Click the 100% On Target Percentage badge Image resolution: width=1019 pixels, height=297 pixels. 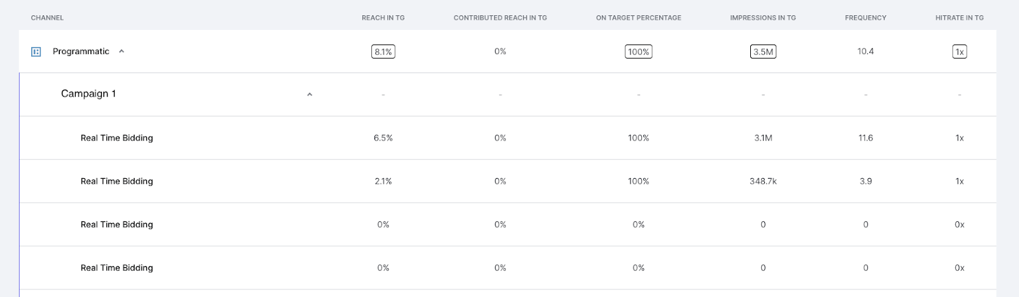pyautogui.click(x=639, y=52)
